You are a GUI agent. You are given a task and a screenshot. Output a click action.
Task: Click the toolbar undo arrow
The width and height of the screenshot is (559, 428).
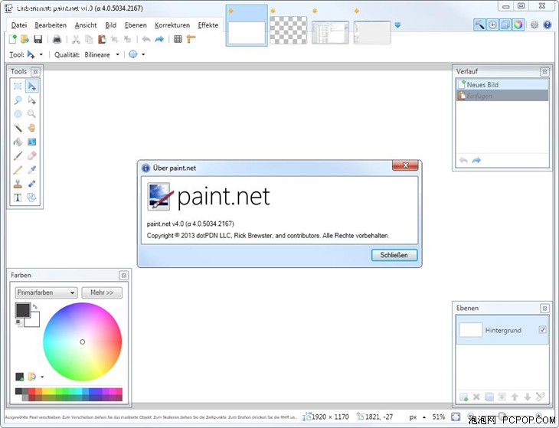[x=146, y=39]
